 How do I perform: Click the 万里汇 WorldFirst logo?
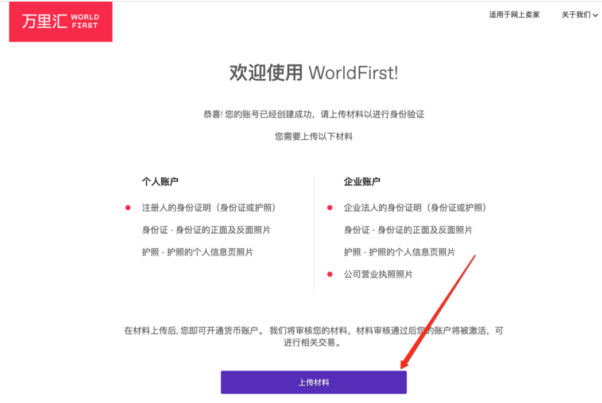click(61, 21)
